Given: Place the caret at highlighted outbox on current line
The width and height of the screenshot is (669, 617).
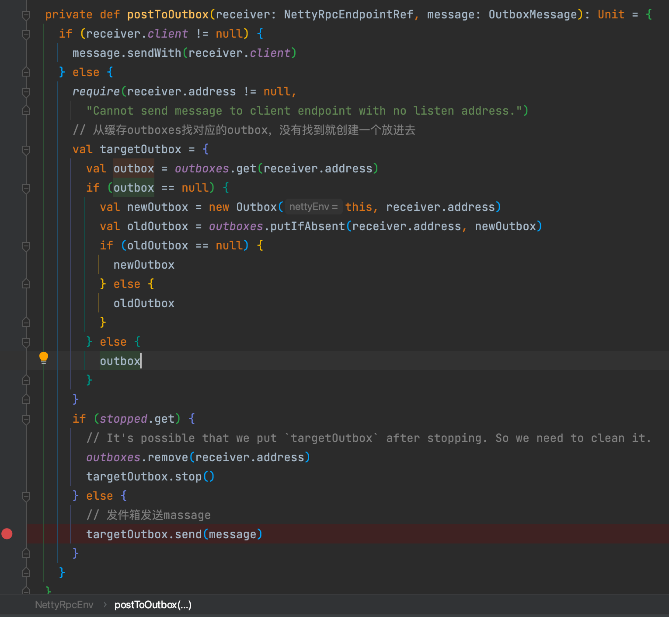Looking at the screenshot, I should (x=120, y=361).
